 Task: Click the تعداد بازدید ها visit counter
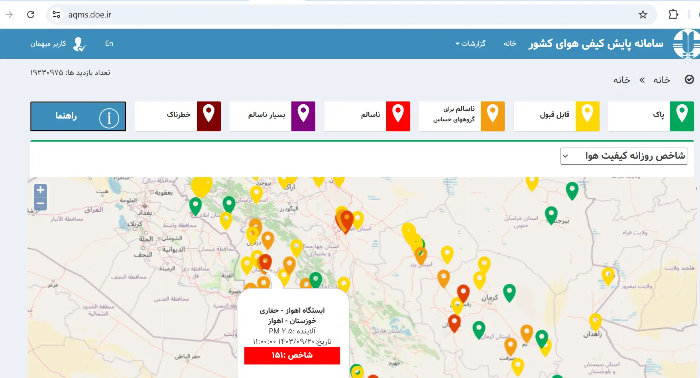[x=70, y=72]
